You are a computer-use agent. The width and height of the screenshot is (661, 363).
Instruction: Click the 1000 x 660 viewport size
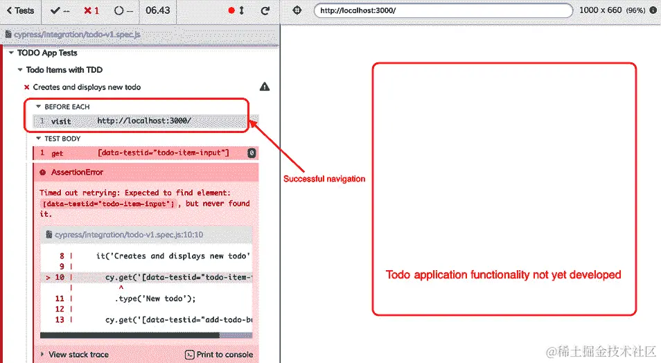600,10
